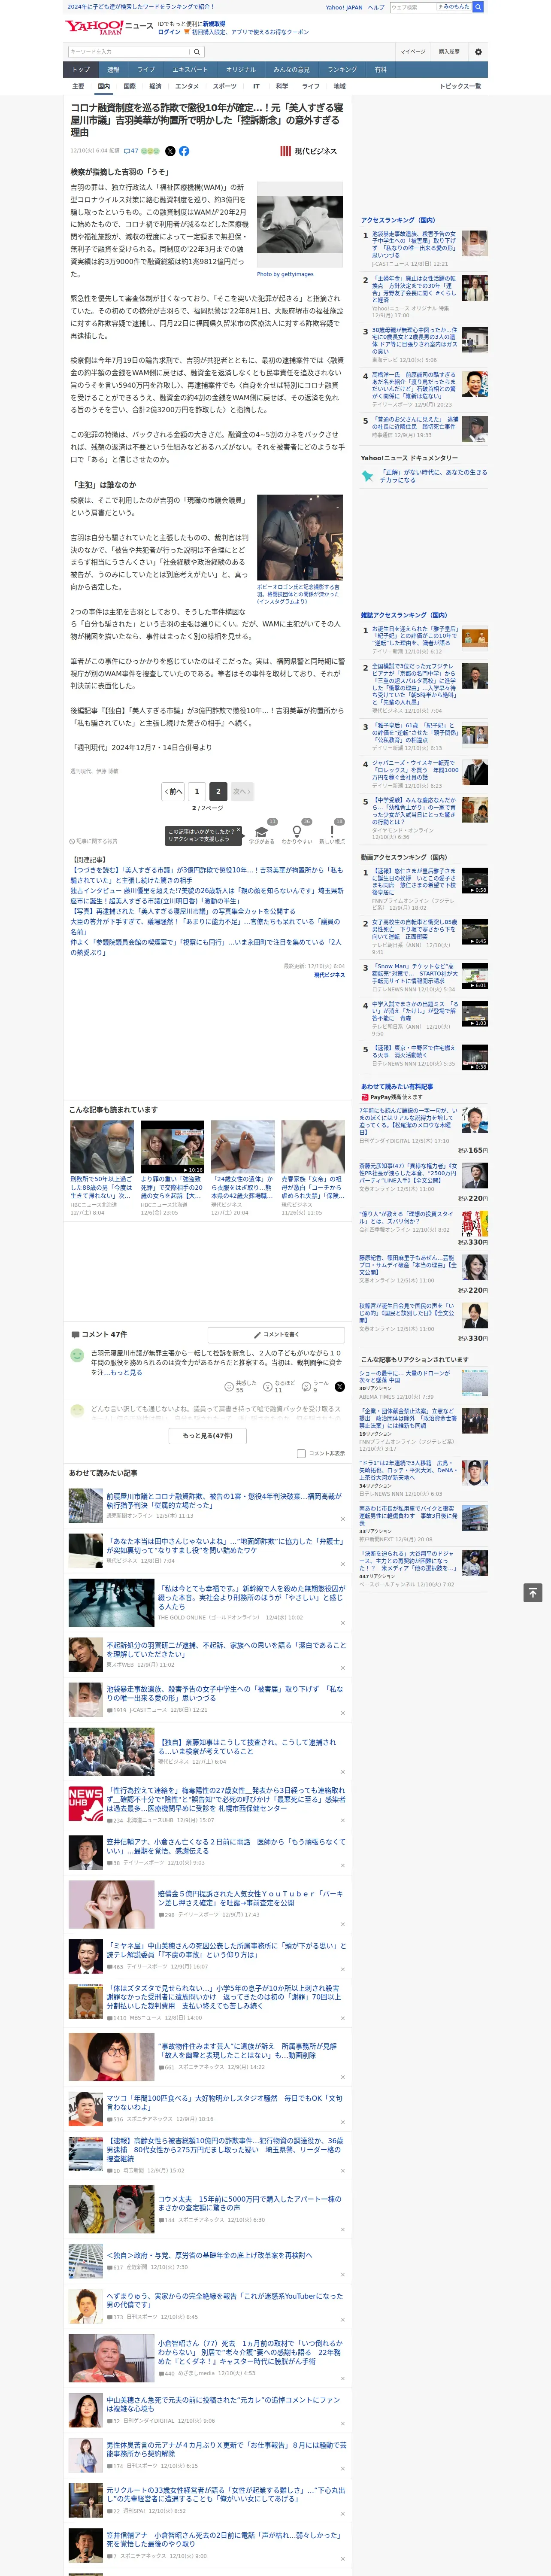
Task: Click the Yahoo!ニュース ドキュメンタリー icon
Action: tap(368, 476)
